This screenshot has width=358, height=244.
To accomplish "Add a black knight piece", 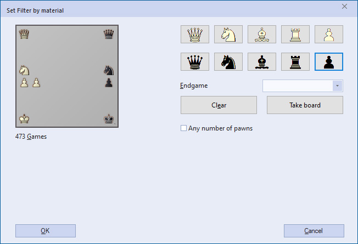I will 228,62.
